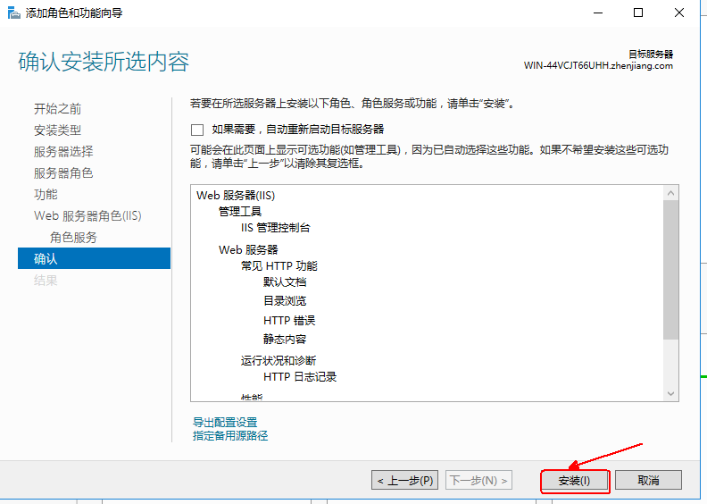
Task: Click Web 服务器(IIS) entry in the list
Action: 236,196
